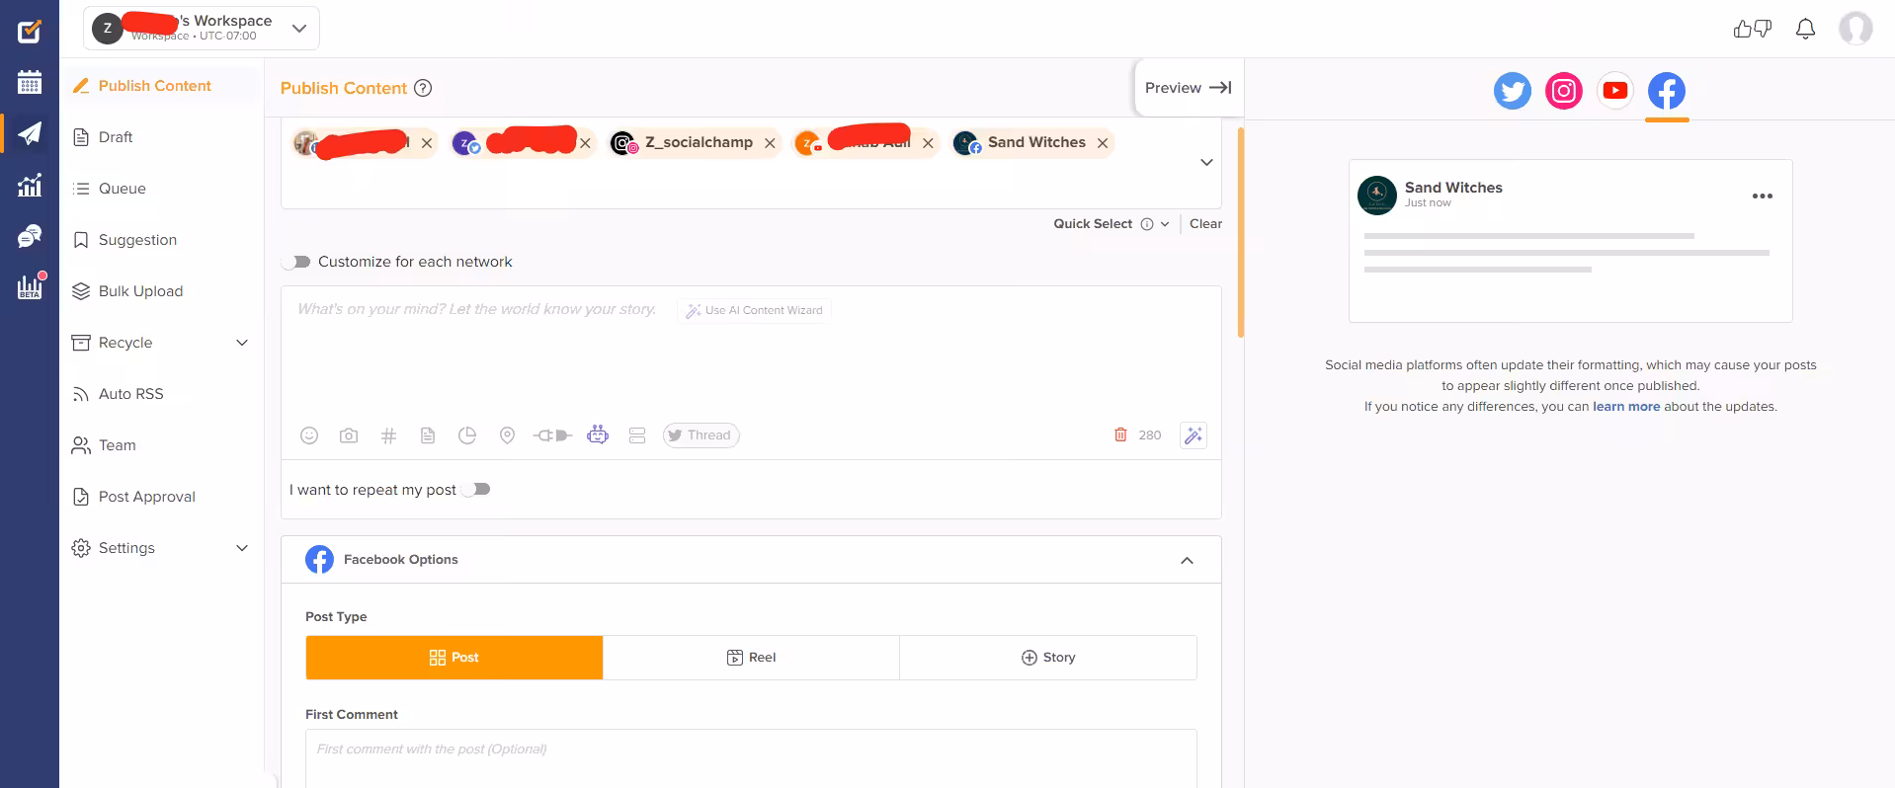1895x788 pixels.
Task: Switch preview to Facebook icon
Action: click(1667, 91)
